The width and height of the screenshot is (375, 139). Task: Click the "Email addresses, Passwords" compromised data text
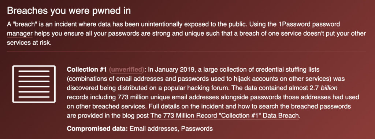[x=171, y=129]
